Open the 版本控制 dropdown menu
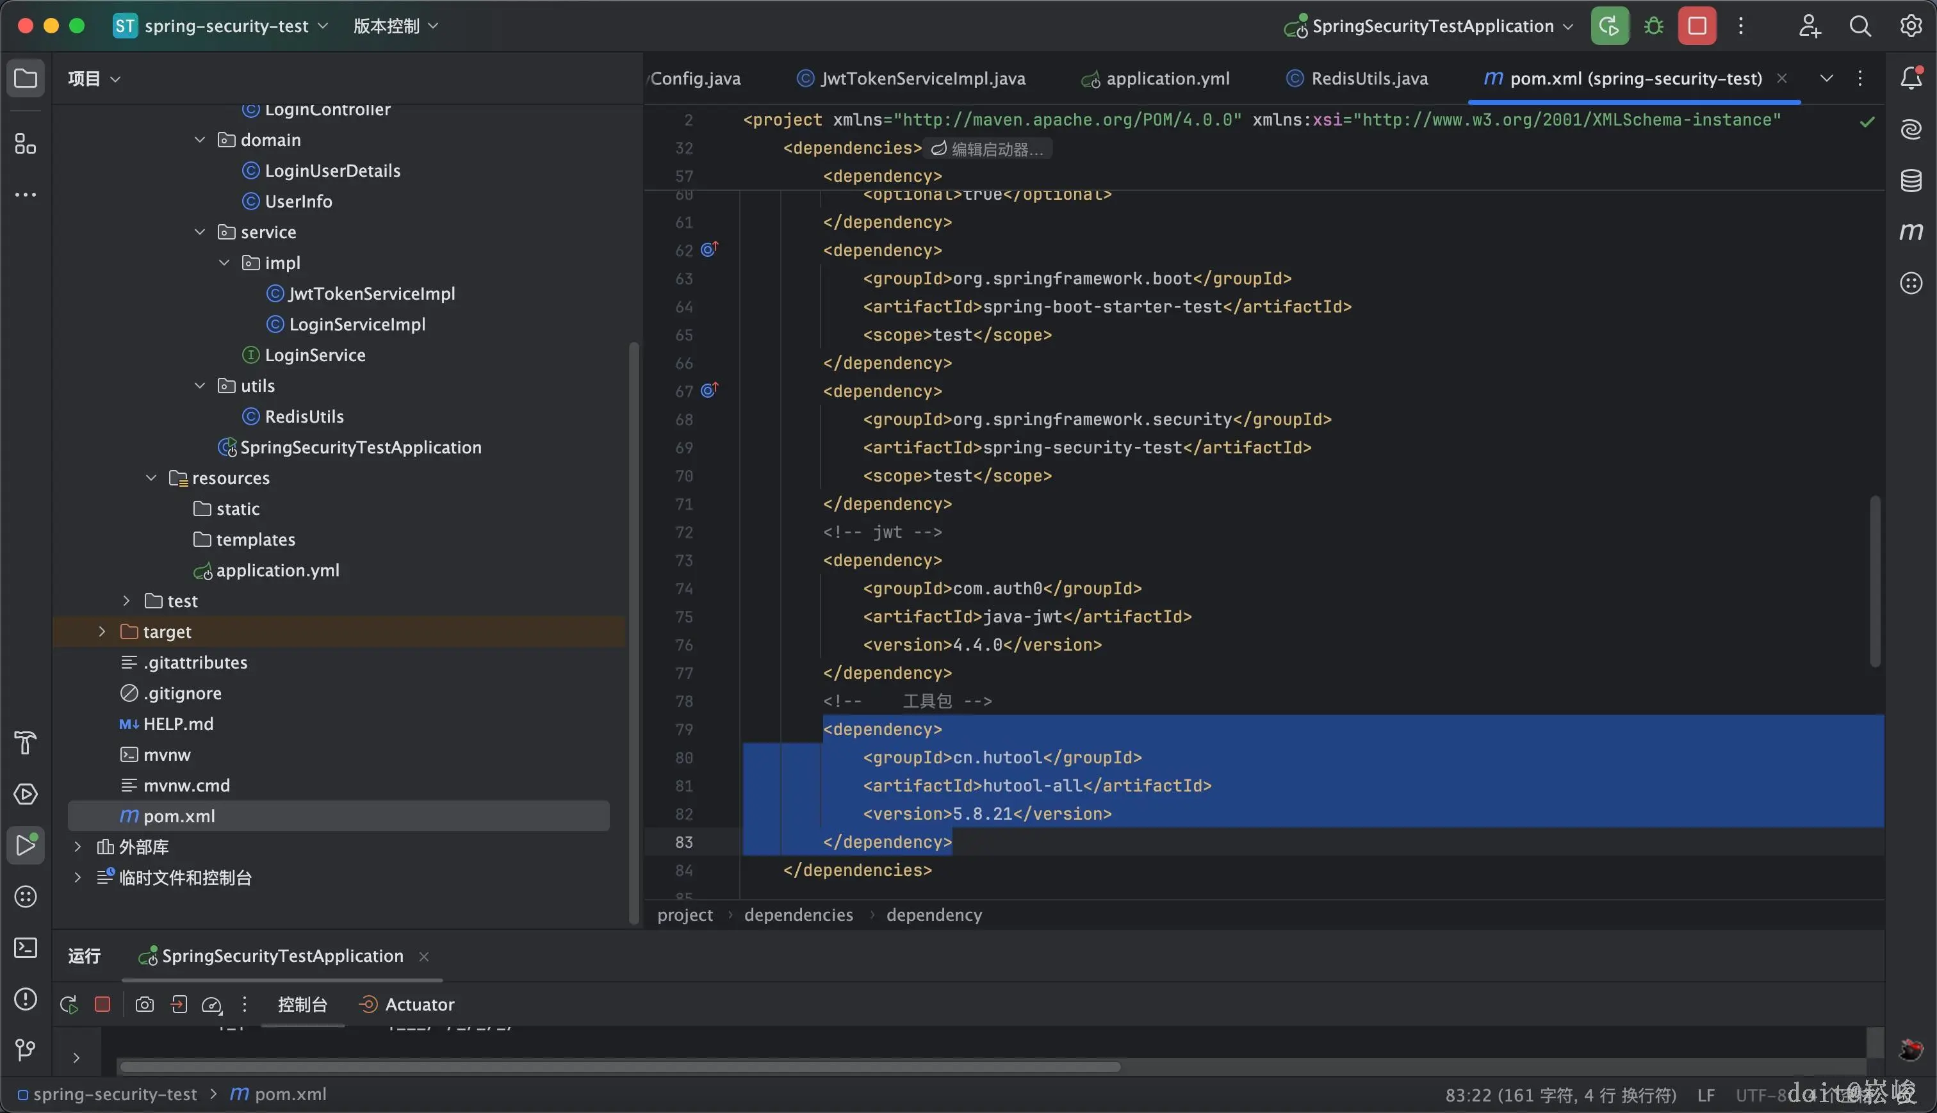The width and height of the screenshot is (1937, 1113). coord(395,26)
